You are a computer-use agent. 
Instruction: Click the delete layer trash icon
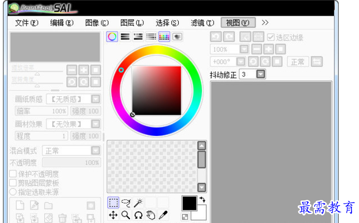coord(62,218)
